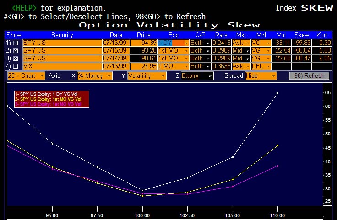
Task: Click the 07/16/09 date field in row 1
Action: pos(116,43)
